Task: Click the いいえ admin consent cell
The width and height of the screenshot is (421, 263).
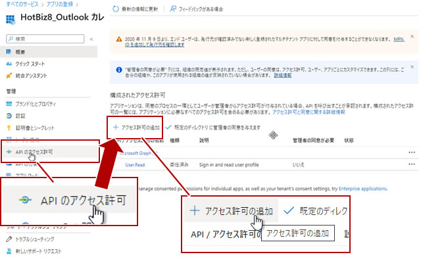Action: point(298,165)
